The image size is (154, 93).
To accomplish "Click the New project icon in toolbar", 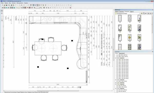I will 3,5.
